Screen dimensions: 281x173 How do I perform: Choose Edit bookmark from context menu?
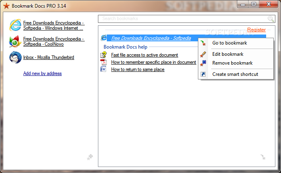(236, 54)
